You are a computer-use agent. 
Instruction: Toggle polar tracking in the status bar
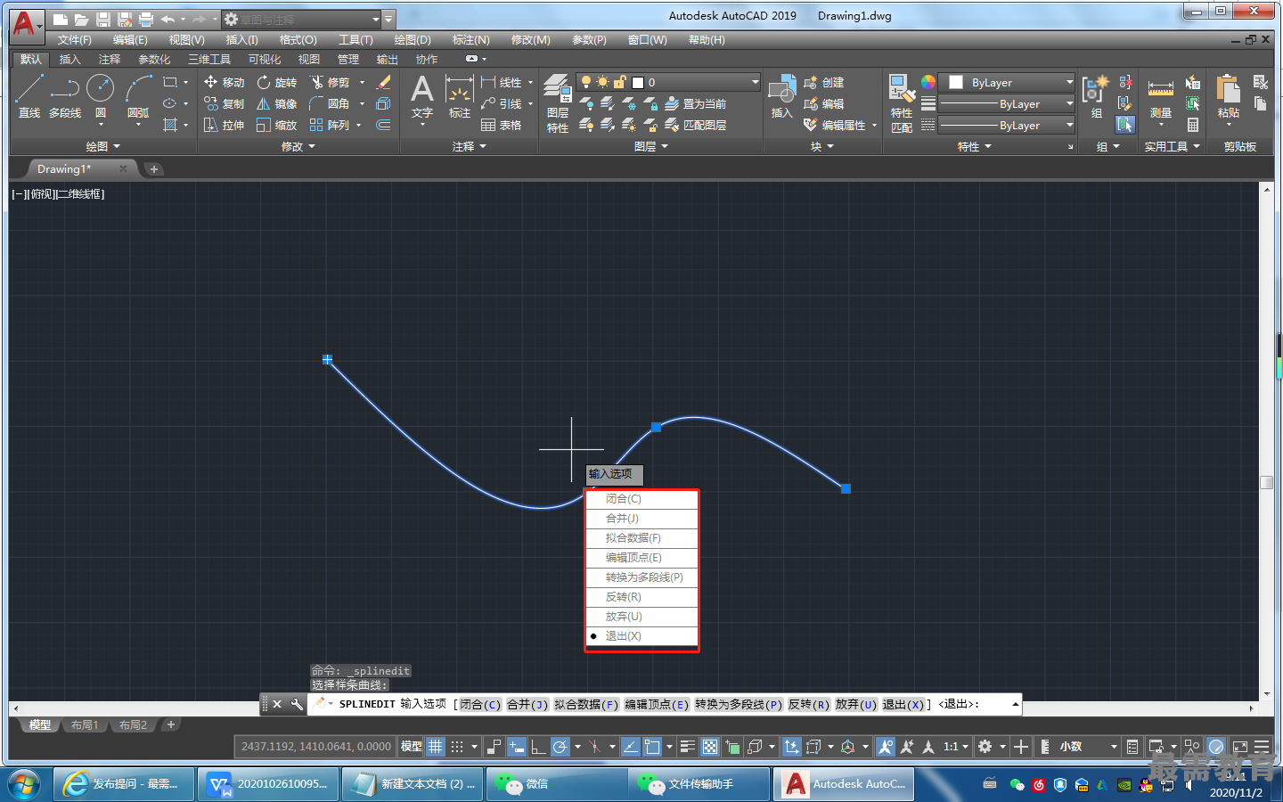point(560,747)
